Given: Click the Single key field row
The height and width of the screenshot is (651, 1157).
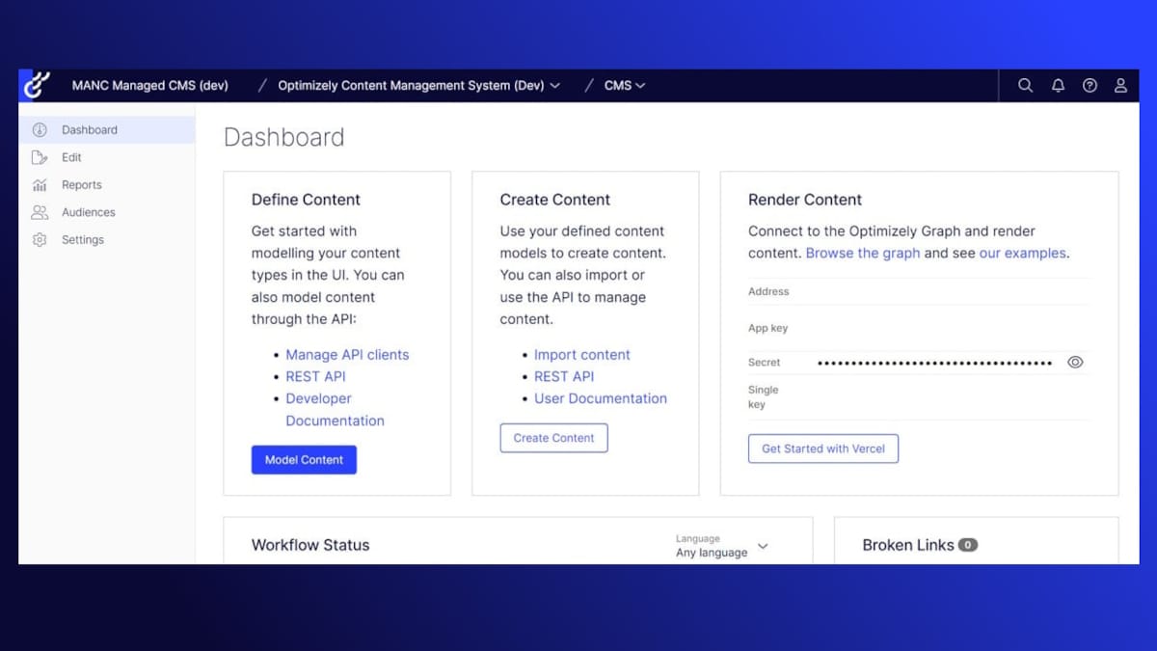Looking at the screenshot, I should click(920, 397).
